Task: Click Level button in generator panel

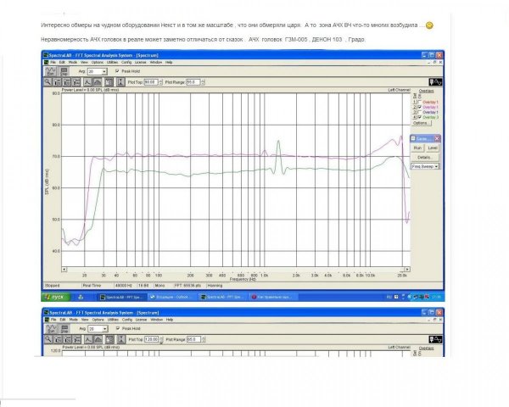Action: coord(433,148)
